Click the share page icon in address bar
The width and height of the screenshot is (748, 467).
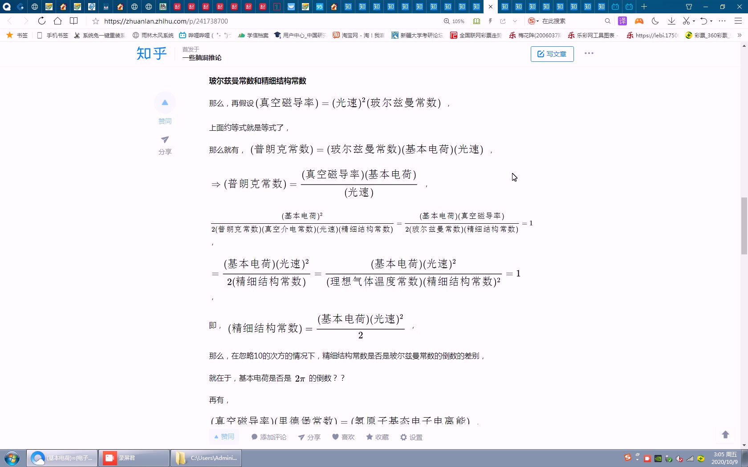(x=503, y=21)
